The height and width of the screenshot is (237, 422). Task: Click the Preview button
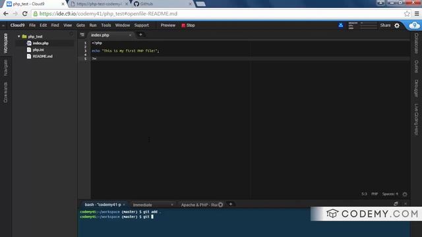[168, 25]
